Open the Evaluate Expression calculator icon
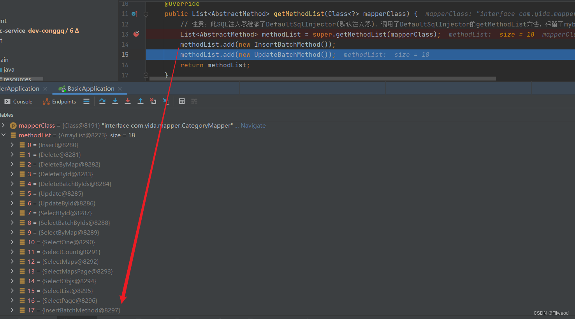The width and height of the screenshot is (575, 319). [x=182, y=101]
